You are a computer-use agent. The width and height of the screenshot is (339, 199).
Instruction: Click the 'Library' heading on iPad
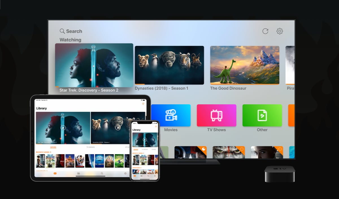pyautogui.click(x=42, y=108)
